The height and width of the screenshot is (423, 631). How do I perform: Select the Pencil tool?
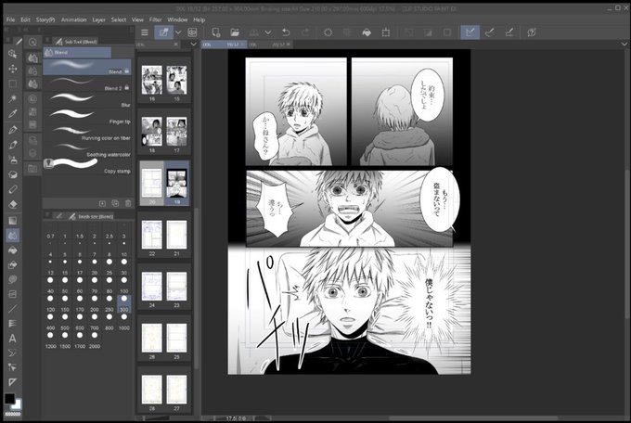click(x=12, y=145)
